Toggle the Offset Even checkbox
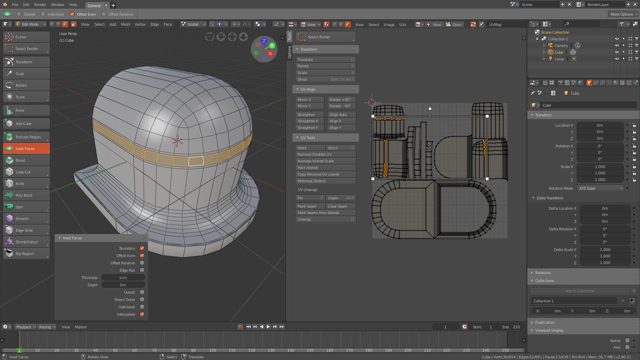The height and width of the screenshot is (360, 640). (x=142, y=255)
